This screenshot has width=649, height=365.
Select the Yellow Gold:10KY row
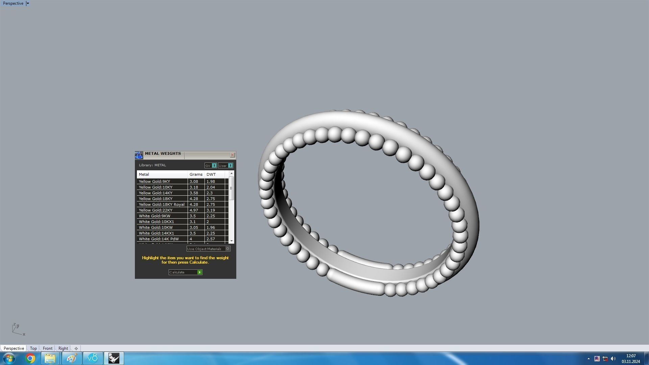point(183,187)
